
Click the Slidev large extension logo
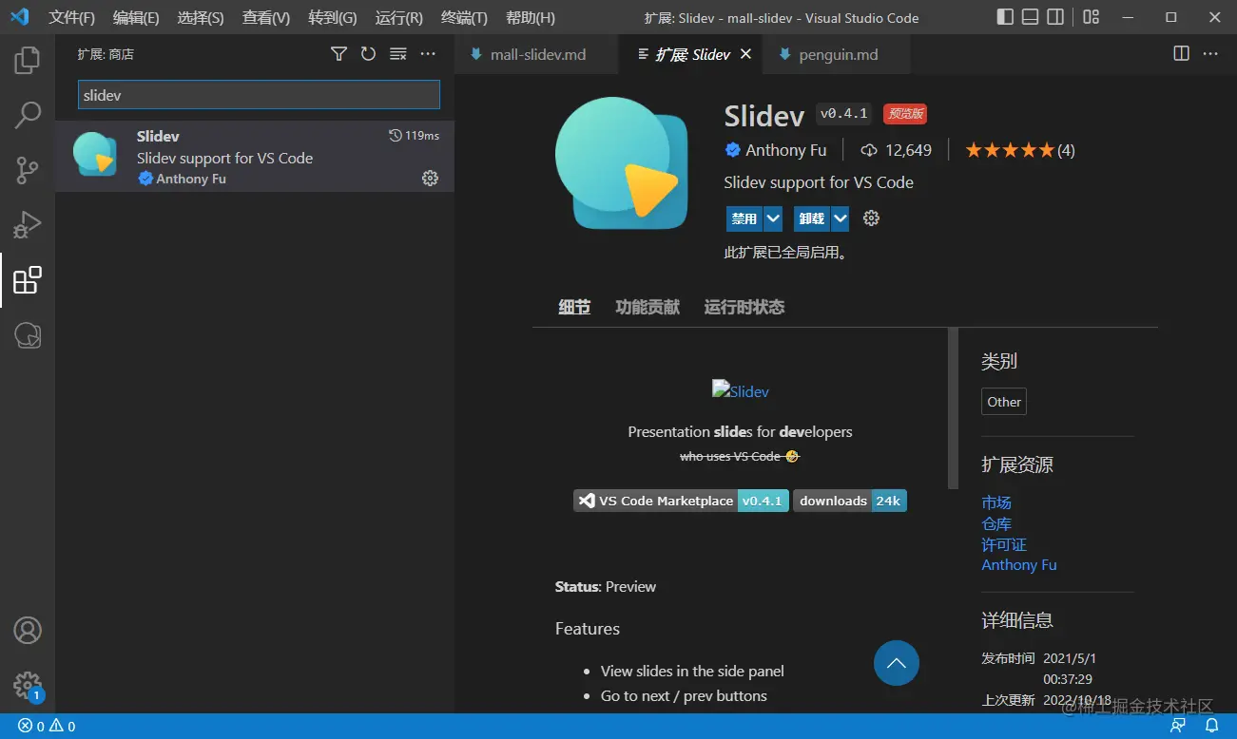click(x=622, y=162)
